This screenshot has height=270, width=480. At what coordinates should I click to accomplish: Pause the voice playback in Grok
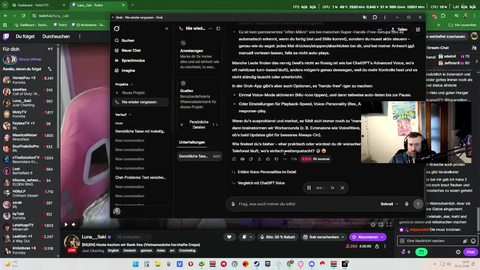pos(309,188)
